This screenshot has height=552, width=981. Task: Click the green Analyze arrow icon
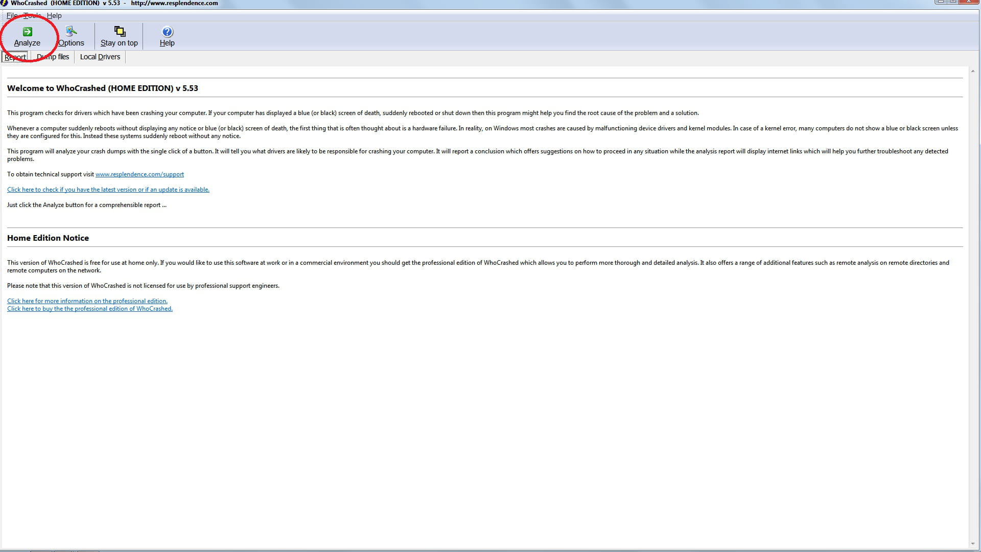[x=28, y=32]
